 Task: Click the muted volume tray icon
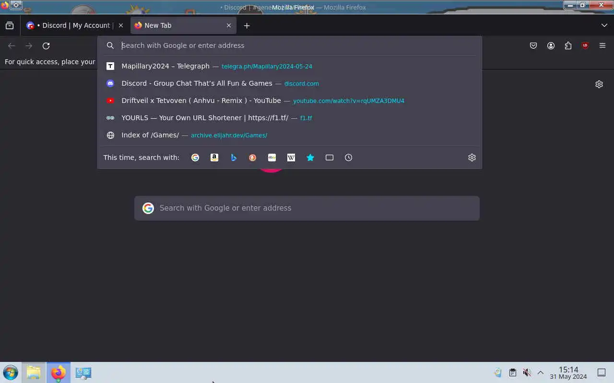[527, 372]
